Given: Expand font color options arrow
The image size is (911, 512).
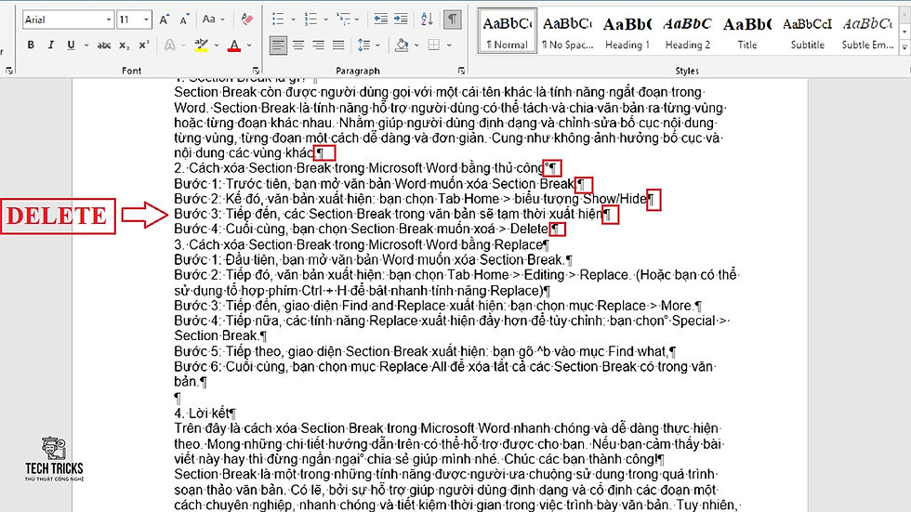Looking at the screenshot, I should coord(249,45).
